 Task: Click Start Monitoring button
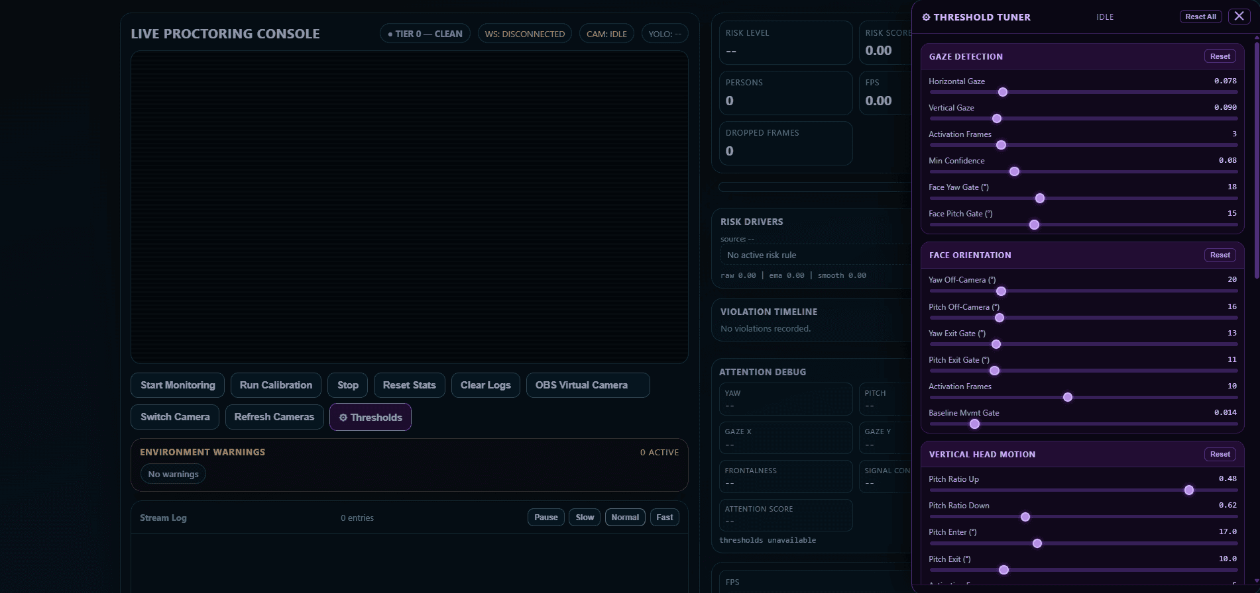pyautogui.click(x=178, y=385)
